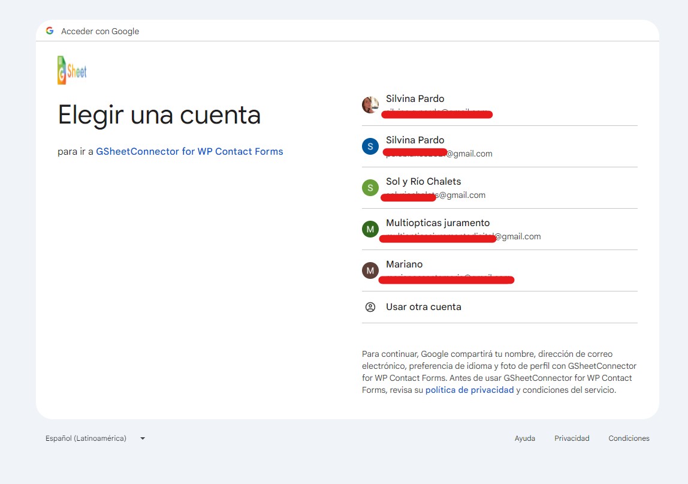Open the Condiciones footer link
The width and height of the screenshot is (688, 484).
pos(629,438)
